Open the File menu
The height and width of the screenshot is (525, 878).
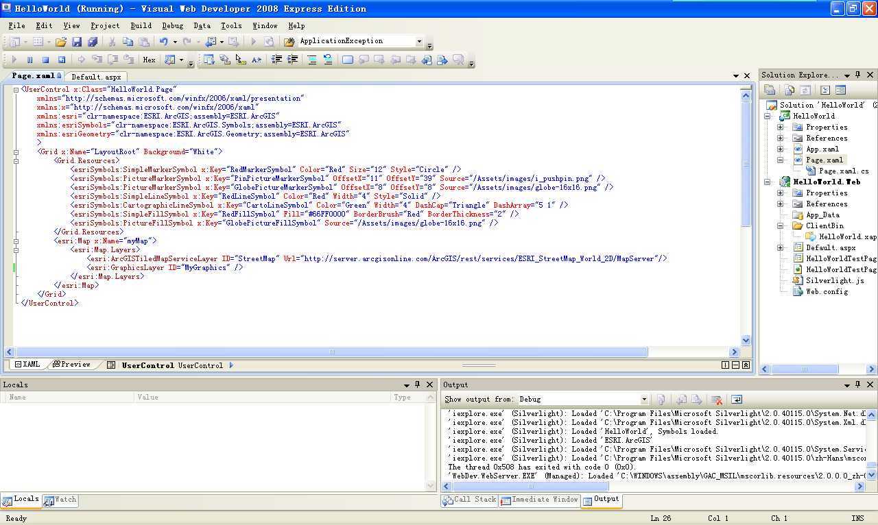pos(16,26)
